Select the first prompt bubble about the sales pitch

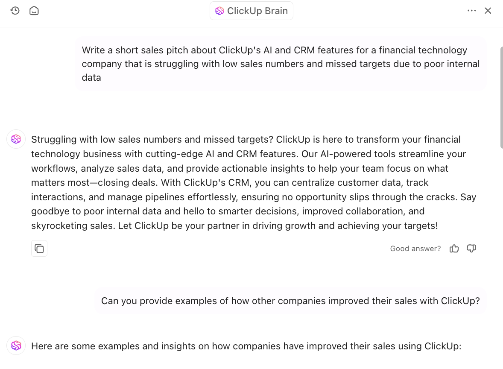[281, 64]
